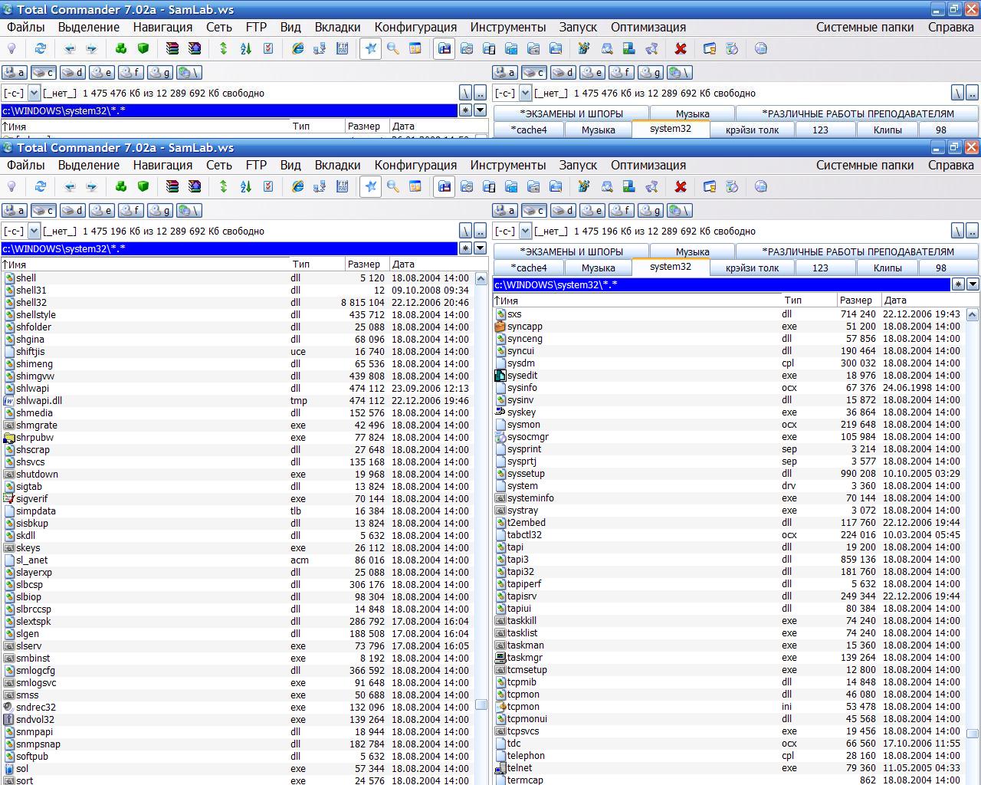
Task: Select drive e button in lower window's right panel
Action: pyautogui.click(x=592, y=210)
